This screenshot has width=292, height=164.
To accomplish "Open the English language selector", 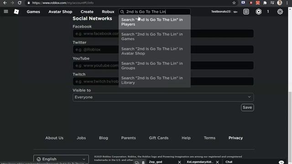I will (61, 159).
